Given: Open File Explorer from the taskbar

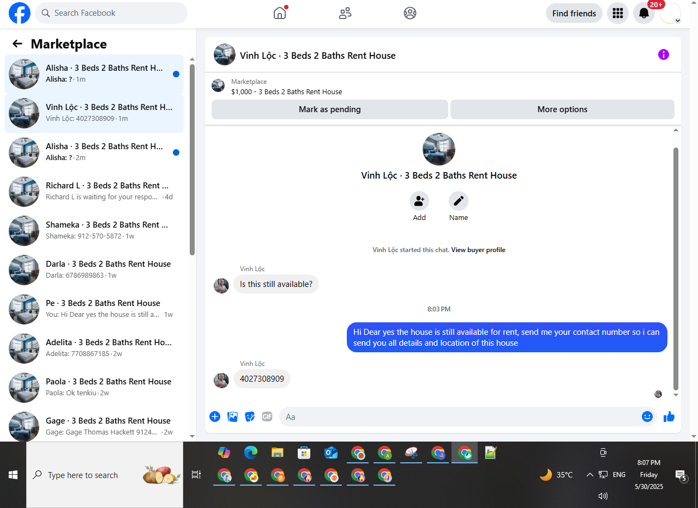Looking at the screenshot, I should click(x=278, y=452).
